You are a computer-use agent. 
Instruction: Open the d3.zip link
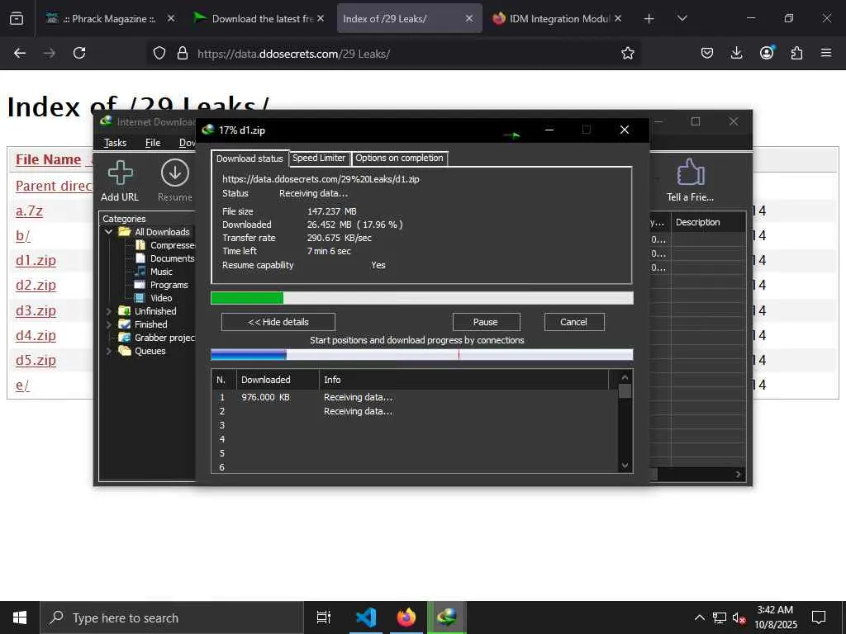[36, 310]
